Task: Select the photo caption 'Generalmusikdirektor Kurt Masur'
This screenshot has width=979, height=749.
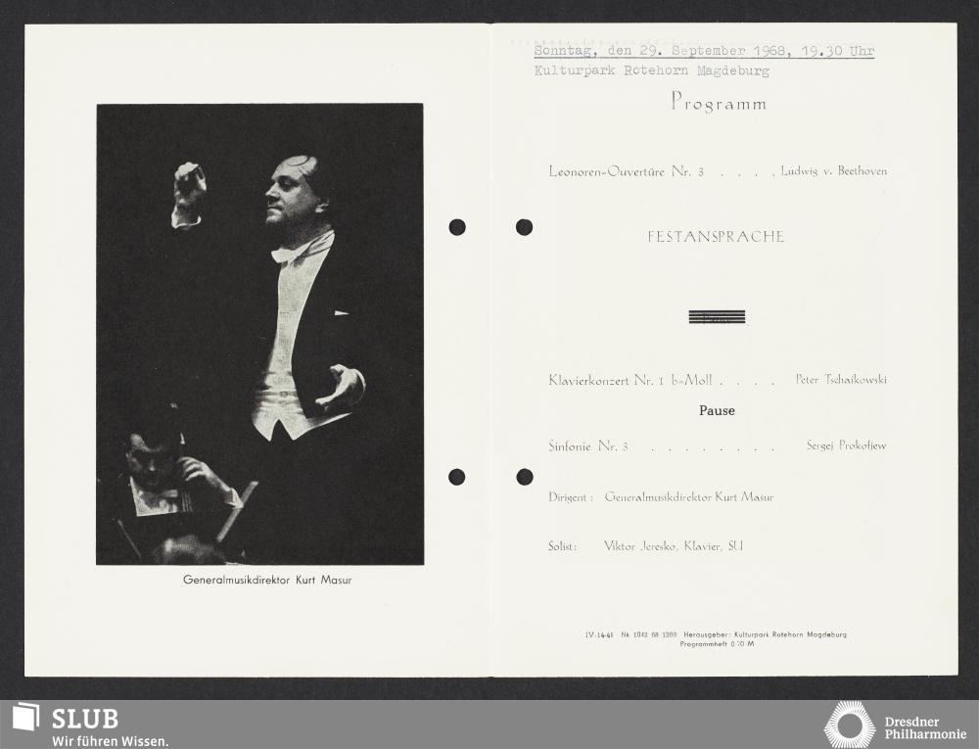Action: (267, 580)
